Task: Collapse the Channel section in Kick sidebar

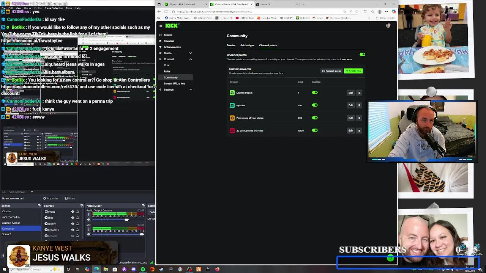Action: (191, 60)
